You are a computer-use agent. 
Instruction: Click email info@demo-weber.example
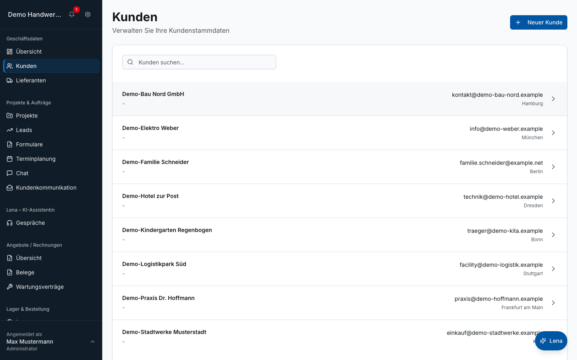(x=506, y=129)
